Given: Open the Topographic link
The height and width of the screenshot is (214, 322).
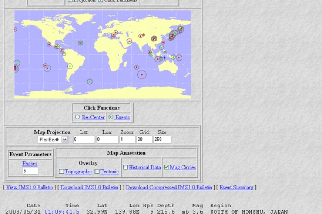Looking at the screenshot, I should [78, 172].
